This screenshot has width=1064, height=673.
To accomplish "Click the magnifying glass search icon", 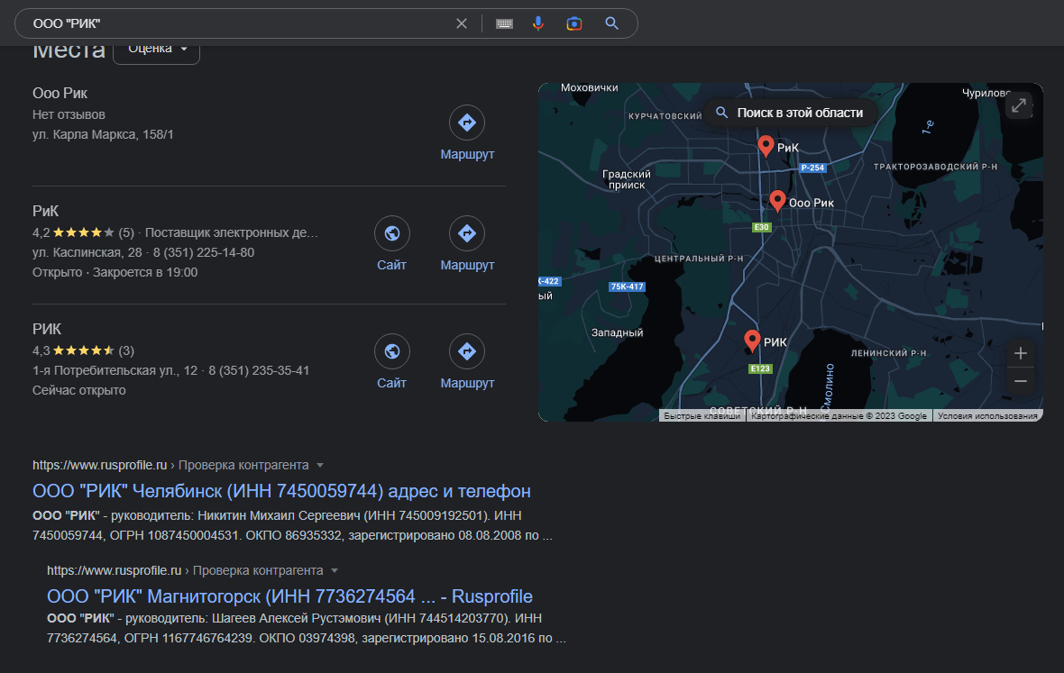I will 612,23.
